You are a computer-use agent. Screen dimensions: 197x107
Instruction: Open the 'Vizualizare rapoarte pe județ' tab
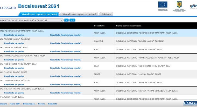(39, 14)
